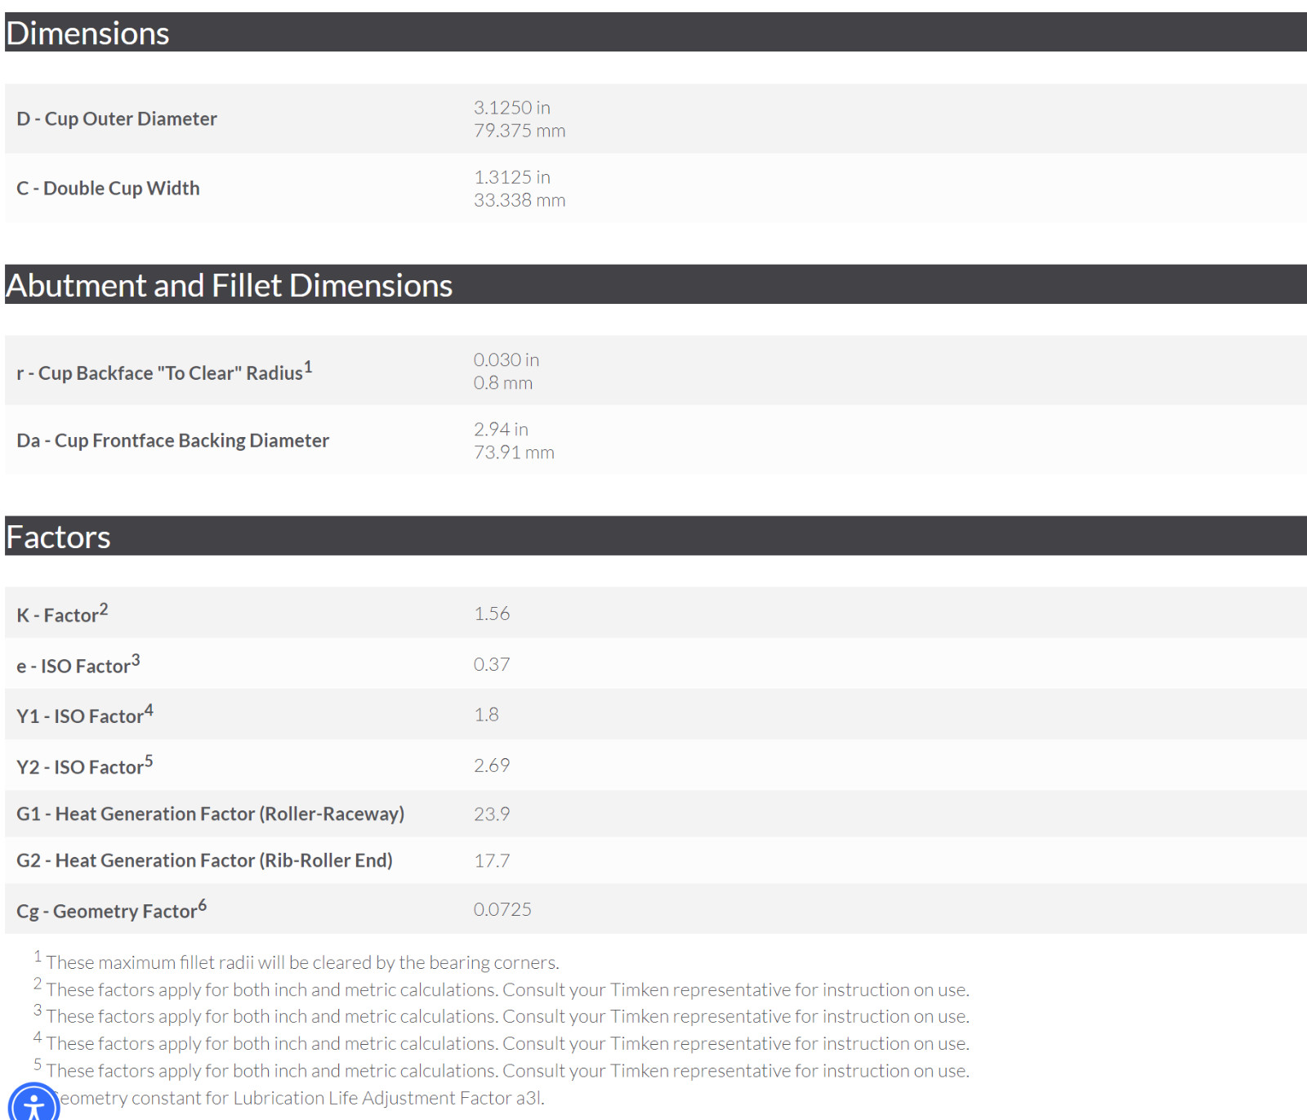The width and height of the screenshot is (1307, 1120).
Task: Select the 33.338 mm value
Action: (520, 200)
